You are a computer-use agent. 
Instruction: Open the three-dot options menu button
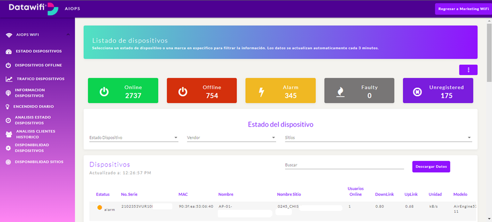tap(468, 70)
